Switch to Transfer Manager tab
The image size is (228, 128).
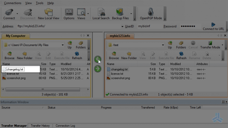point(14,126)
